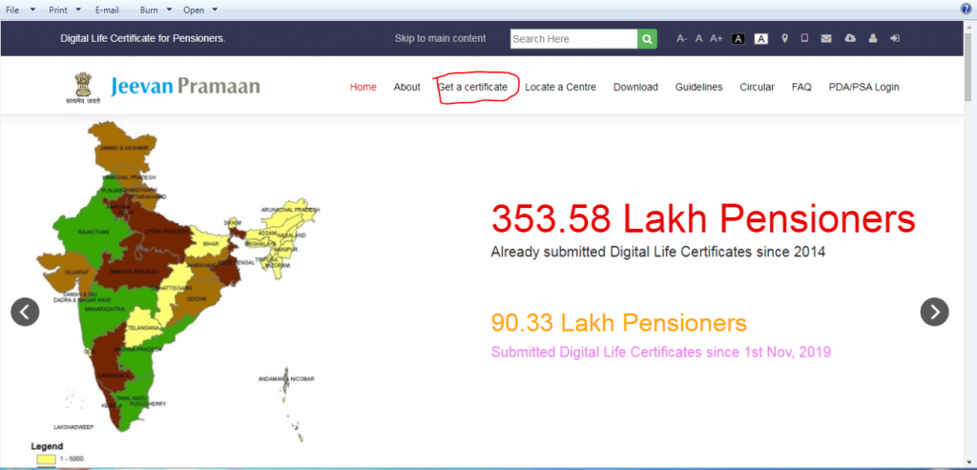Open the PDA/PSA Login link

click(x=863, y=87)
